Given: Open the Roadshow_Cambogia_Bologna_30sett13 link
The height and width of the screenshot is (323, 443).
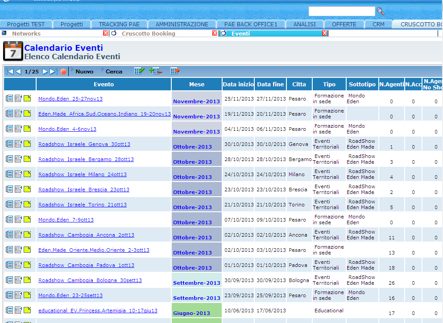Looking at the screenshot, I should pos(90,280).
